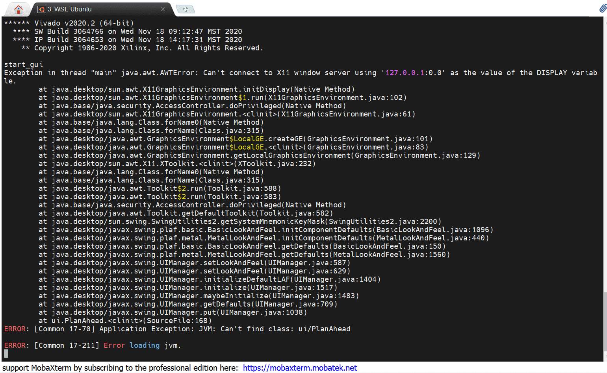Open the mobaxterm.mobatek.net link
The height and width of the screenshot is (373, 607).
point(300,368)
